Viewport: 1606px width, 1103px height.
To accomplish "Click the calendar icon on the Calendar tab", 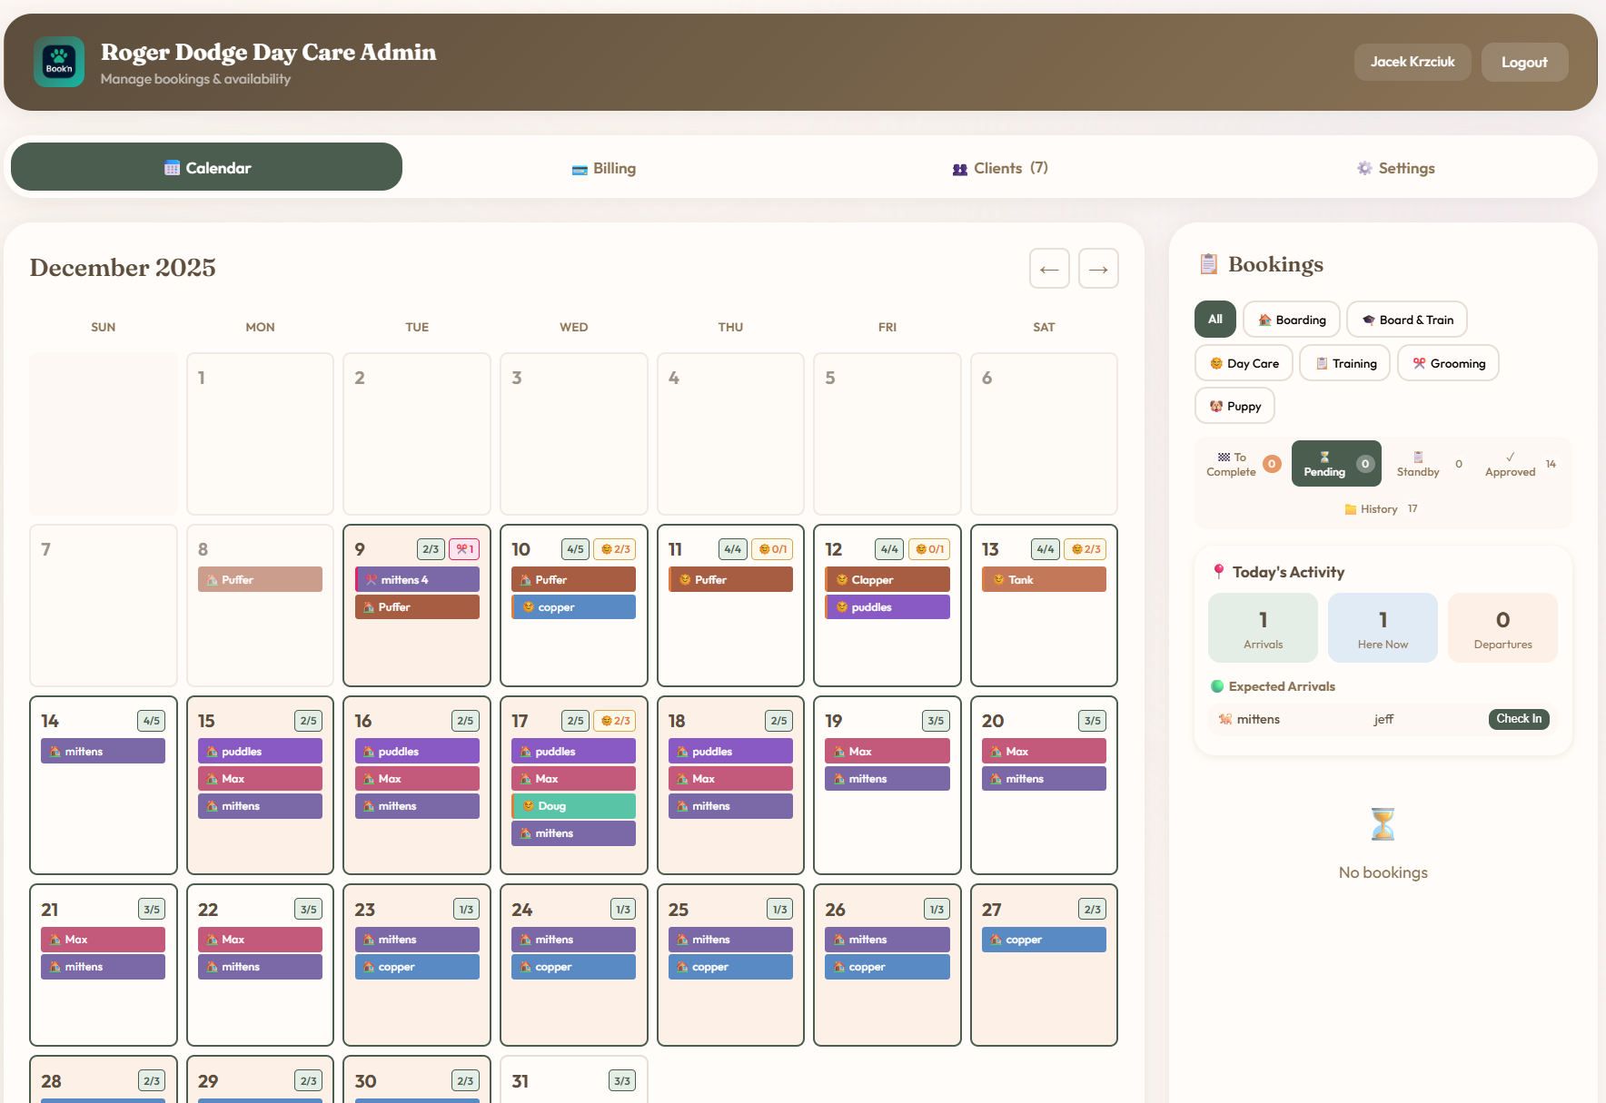I will [x=173, y=167].
